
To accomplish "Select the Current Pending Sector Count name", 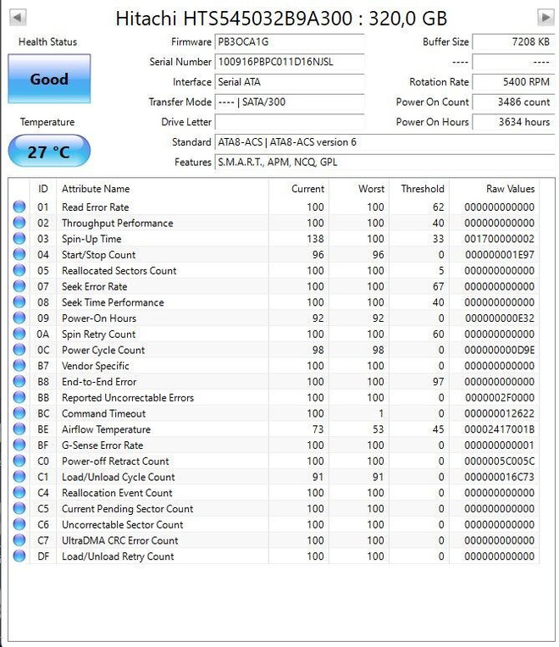I will click(x=128, y=509).
